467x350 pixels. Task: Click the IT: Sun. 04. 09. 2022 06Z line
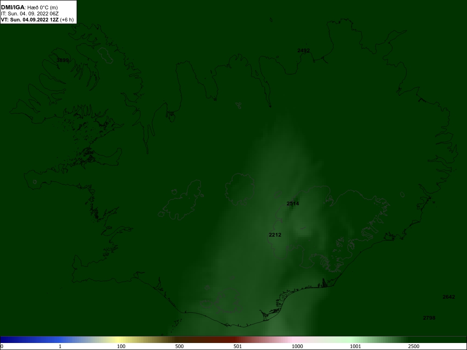[x=30, y=14]
